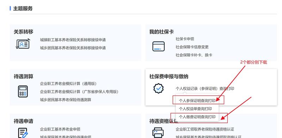Open 社会保障卡补卡、换卡 link

click(194, 55)
